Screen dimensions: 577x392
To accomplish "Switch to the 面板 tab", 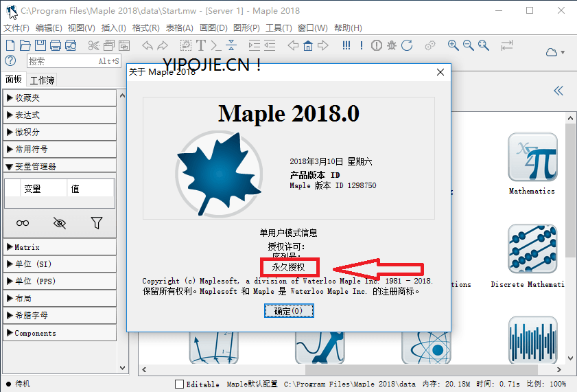I will click(14, 80).
